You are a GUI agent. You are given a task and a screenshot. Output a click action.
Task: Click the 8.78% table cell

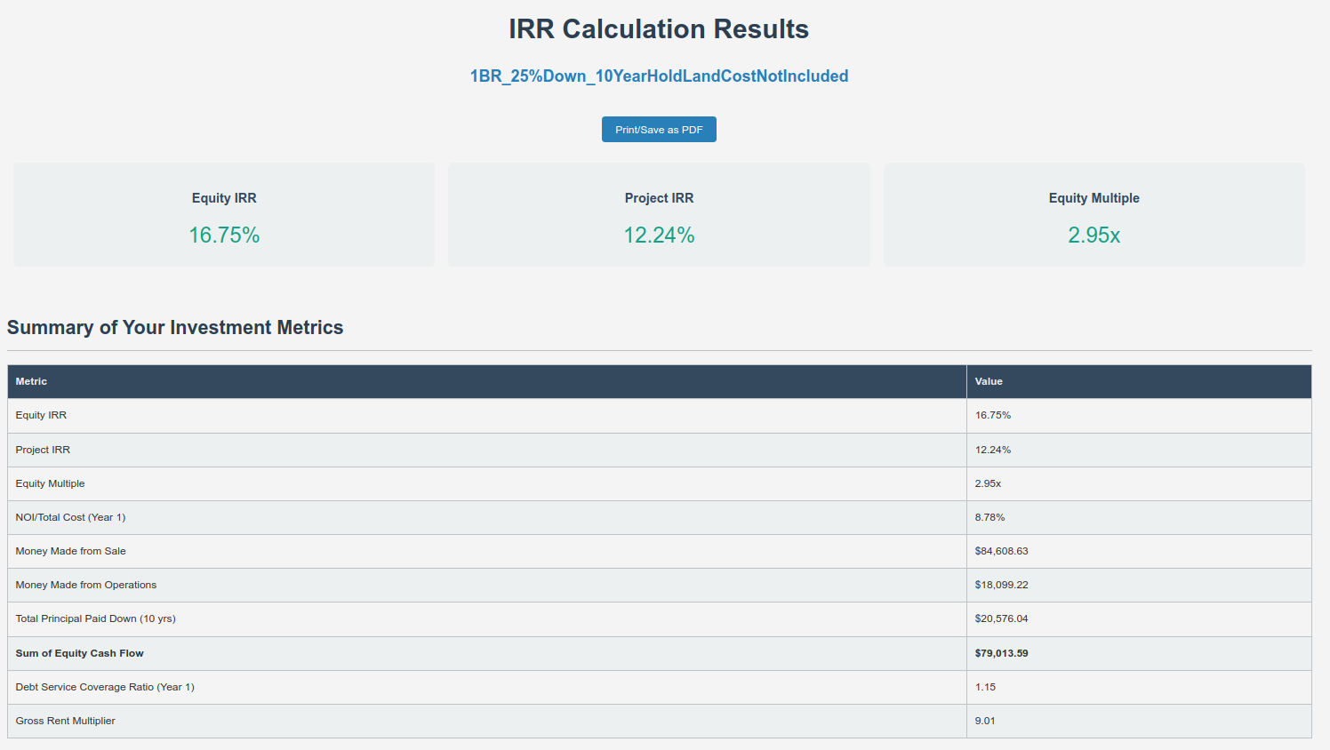pos(1139,517)
